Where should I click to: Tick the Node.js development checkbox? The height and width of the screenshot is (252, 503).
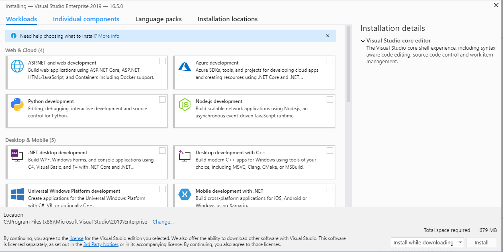[330, 99]
